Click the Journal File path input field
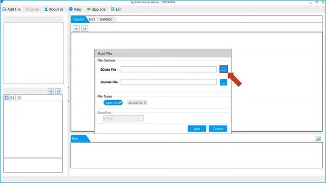This screenshot has width=326, height=183. (169, 82)
